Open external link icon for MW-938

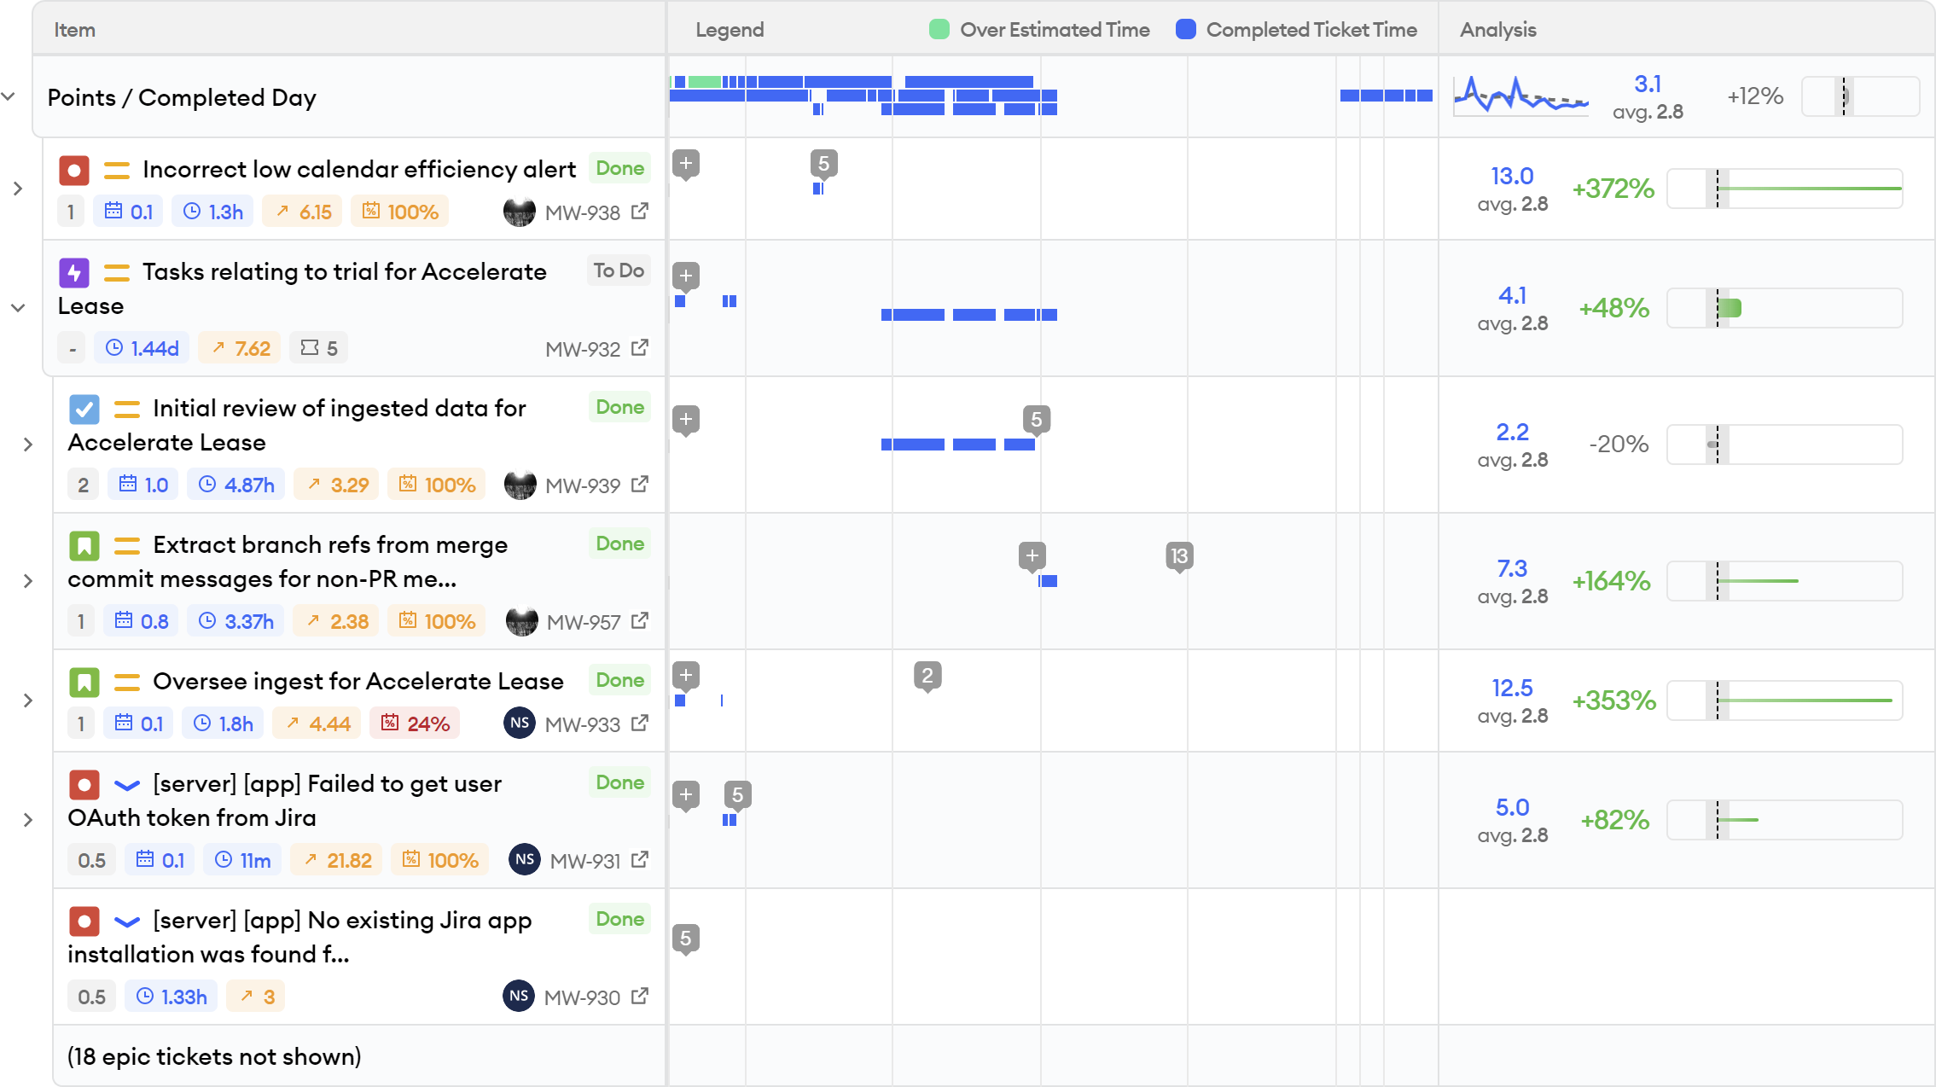tap(640, 212)
